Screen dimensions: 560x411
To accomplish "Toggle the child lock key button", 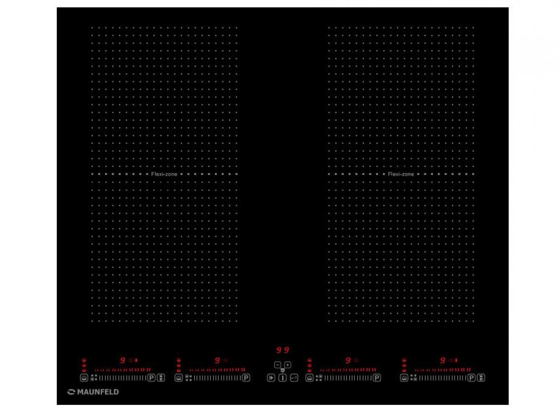I will (x=294, y=378).
